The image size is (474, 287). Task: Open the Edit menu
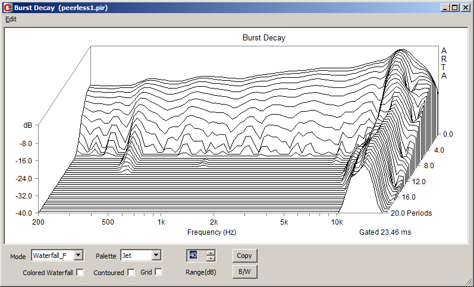coord(11,19)
